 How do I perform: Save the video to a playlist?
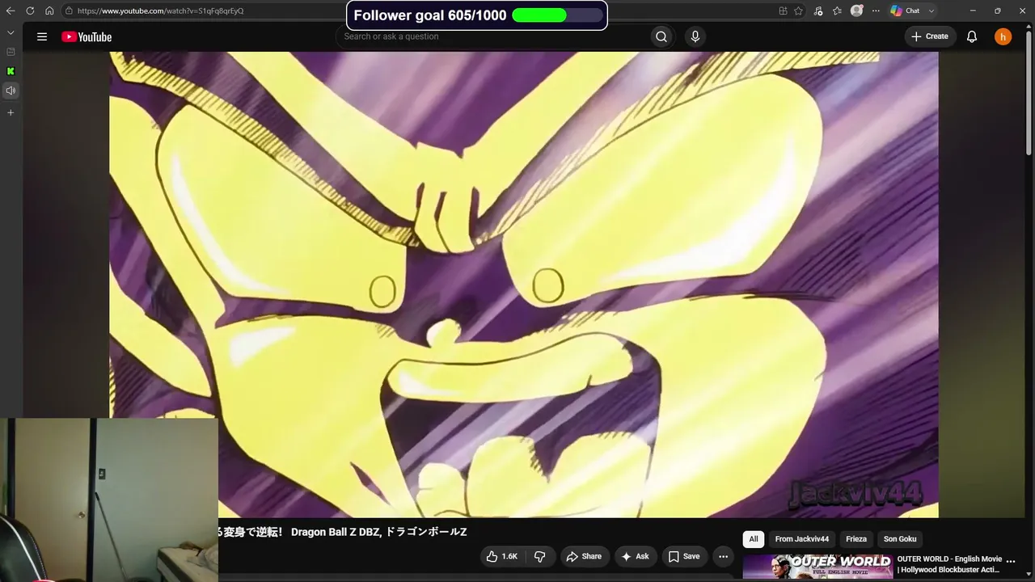tap(684, 556)
